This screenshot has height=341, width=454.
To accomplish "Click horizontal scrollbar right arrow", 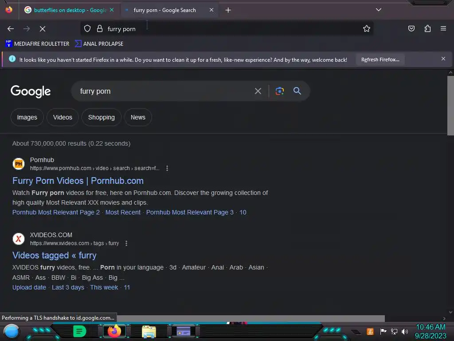I will pyautogui.click(x=444, y=318).
